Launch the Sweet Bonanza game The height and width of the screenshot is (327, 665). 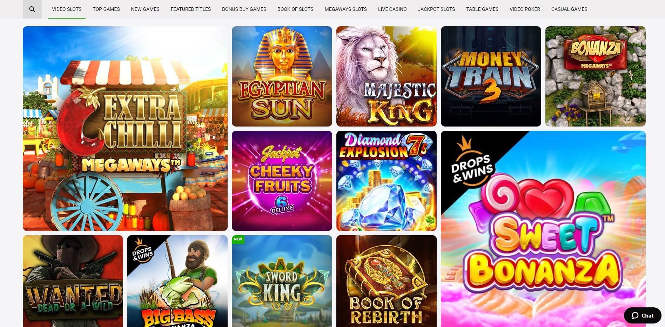click(x=543, y=229)
